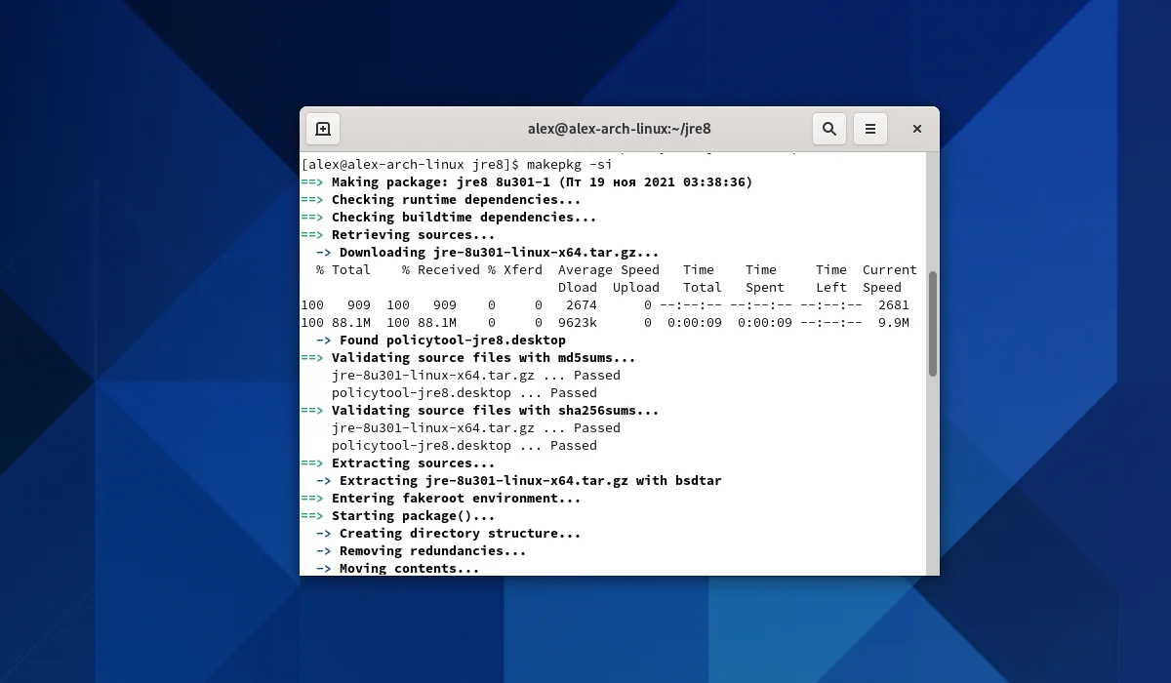Click the '2674' average download value
Viewport: 1171px width, 683px height.
pyautogui.click(x=582, y=305)
